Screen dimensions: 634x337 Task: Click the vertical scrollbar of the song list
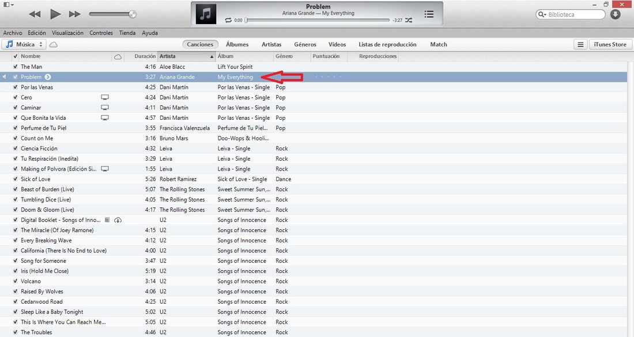tap(631, 199)
